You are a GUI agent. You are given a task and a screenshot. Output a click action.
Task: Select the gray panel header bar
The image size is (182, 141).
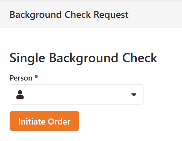click(x=91, y=14)
